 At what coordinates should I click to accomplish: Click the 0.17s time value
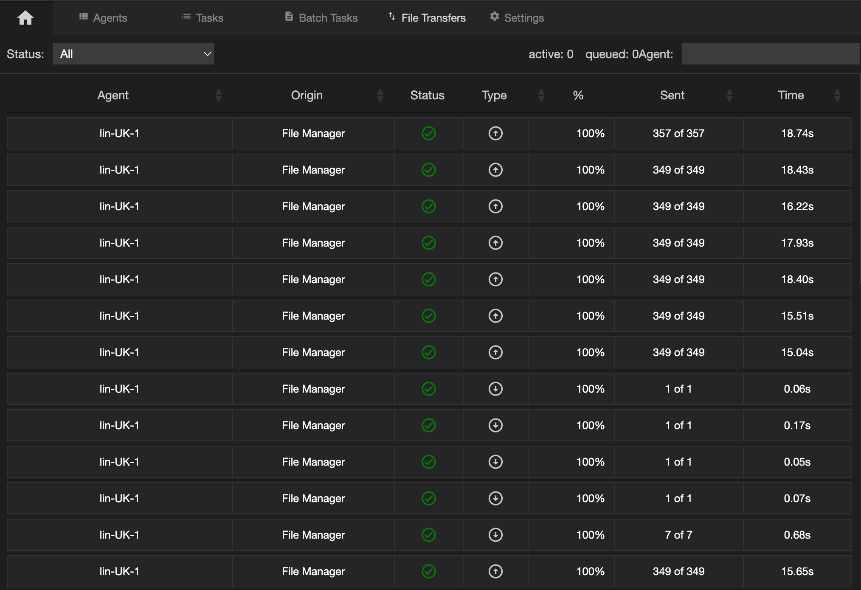click(797, 425)
